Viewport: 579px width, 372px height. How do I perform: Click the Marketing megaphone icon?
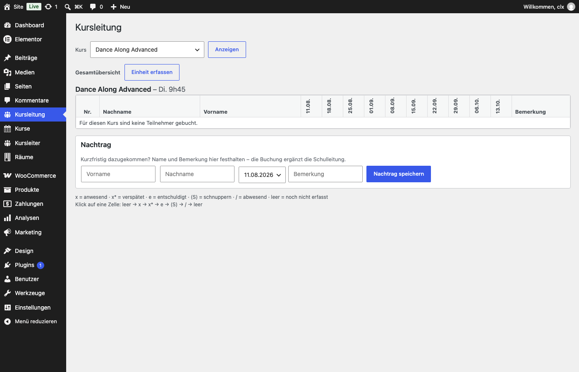[x=7, y=232]
